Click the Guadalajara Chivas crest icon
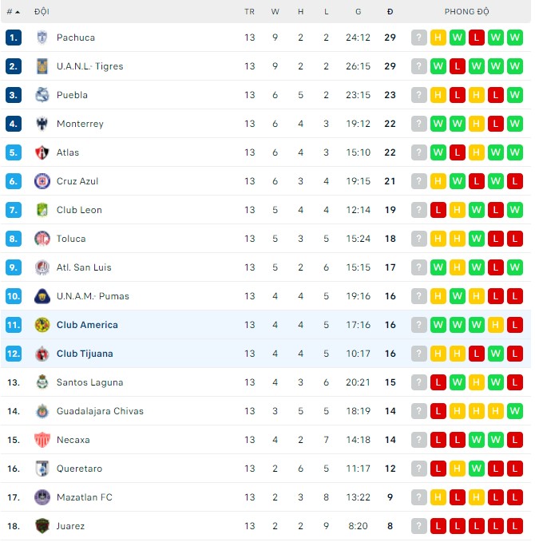The height and width of the screenshot is (542, 535). point(42,411)
